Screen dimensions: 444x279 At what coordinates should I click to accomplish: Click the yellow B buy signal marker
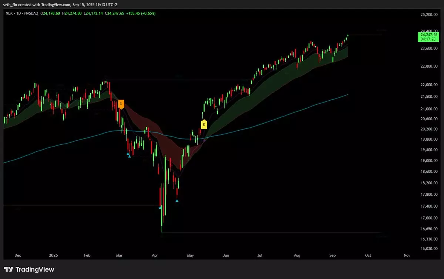click(203, 124)
